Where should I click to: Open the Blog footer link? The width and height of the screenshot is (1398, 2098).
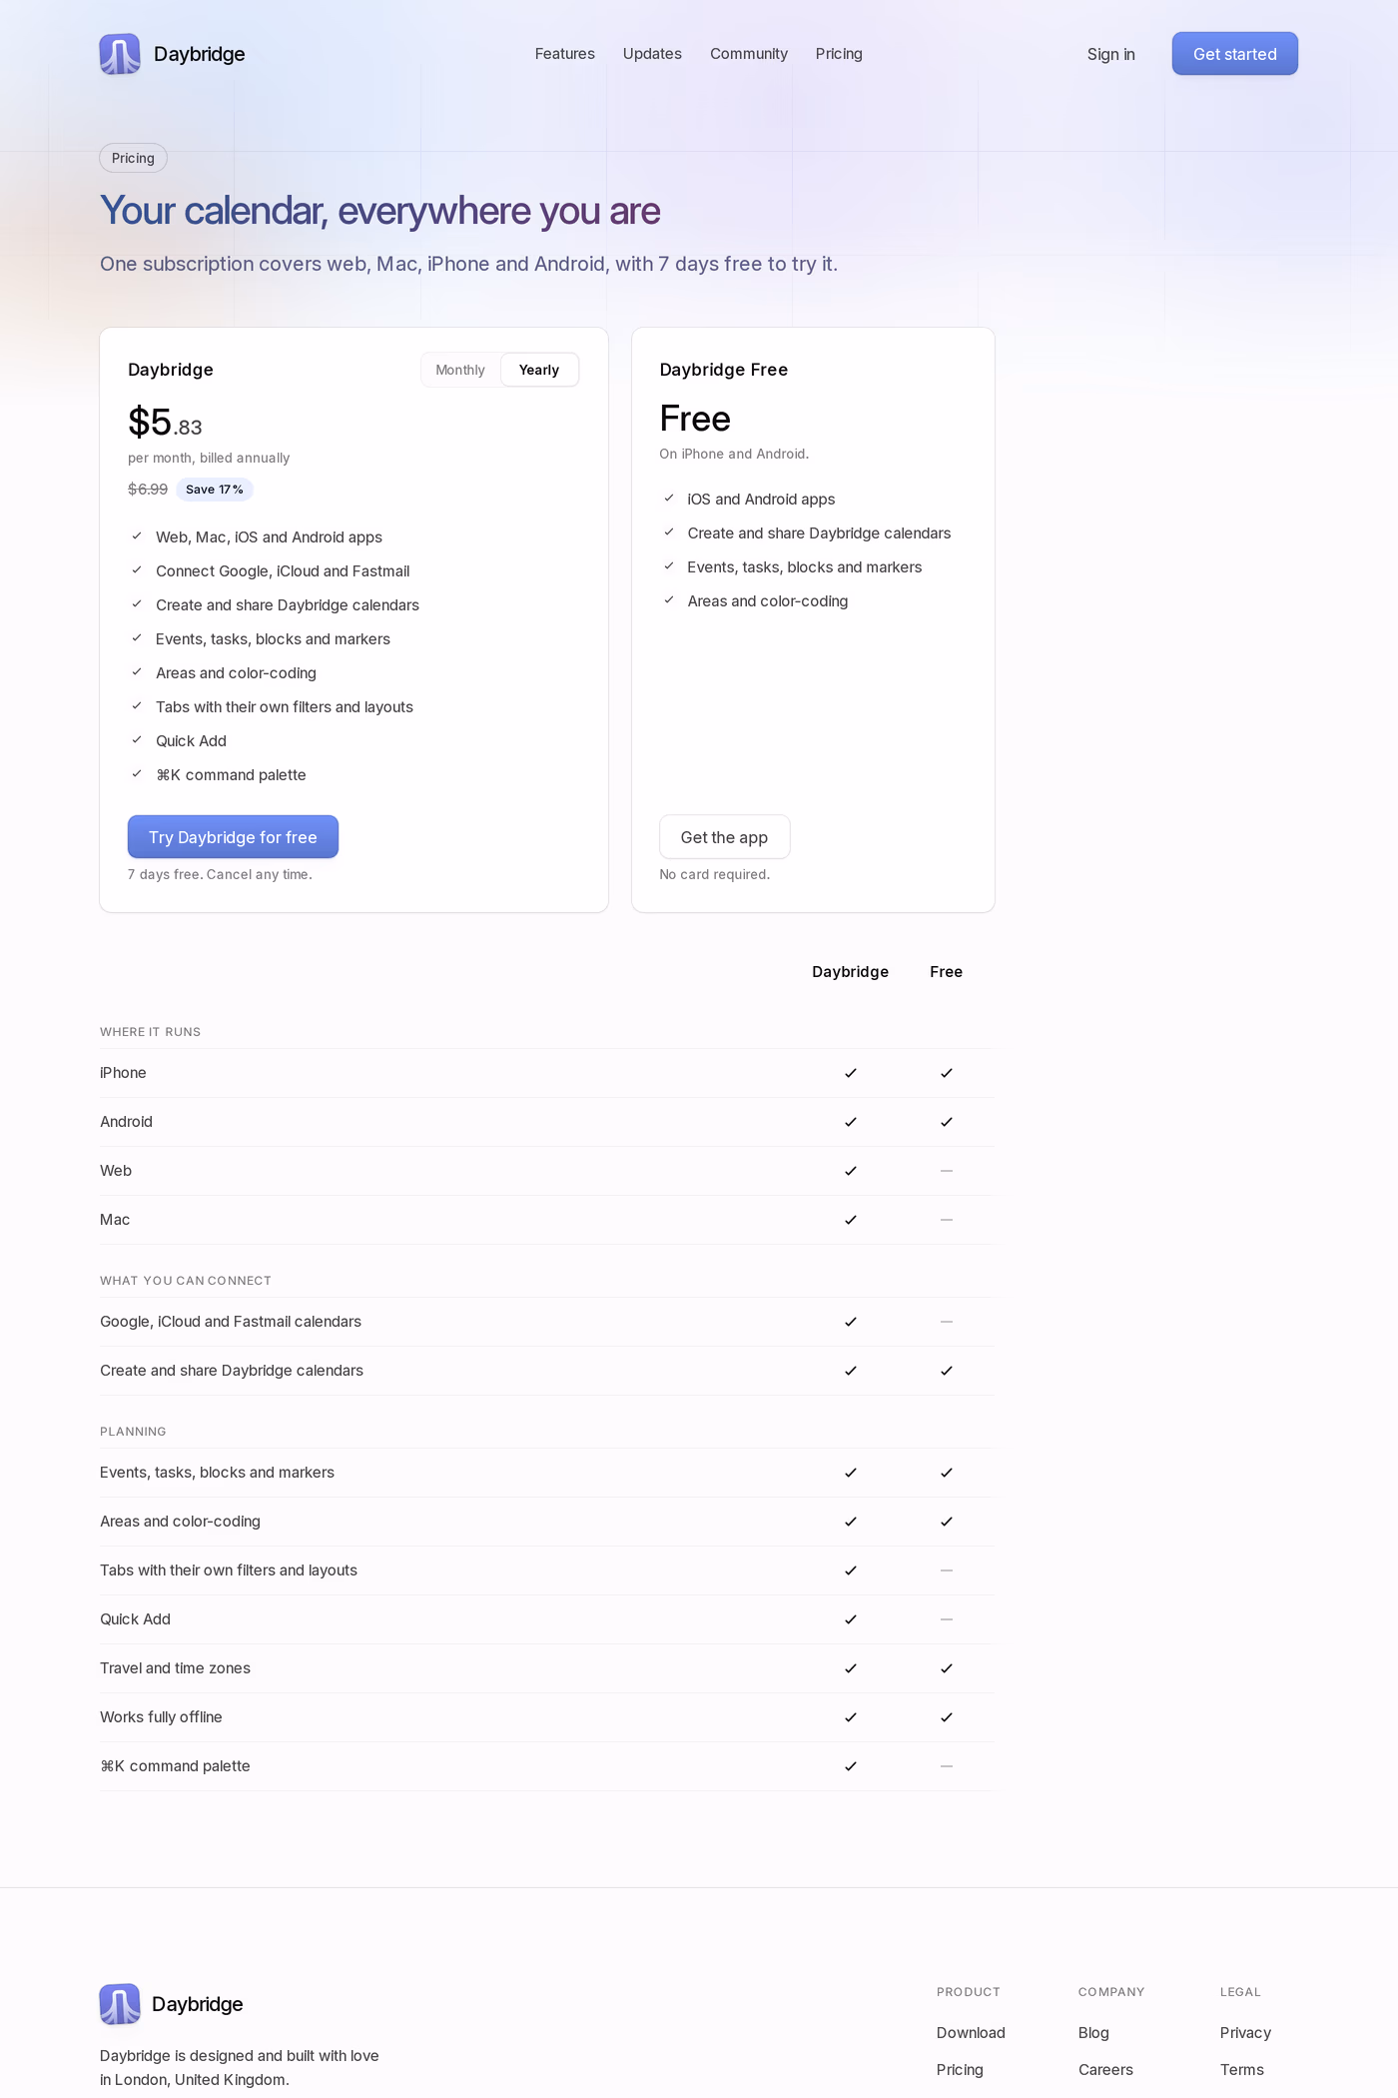point(1093,2033)
